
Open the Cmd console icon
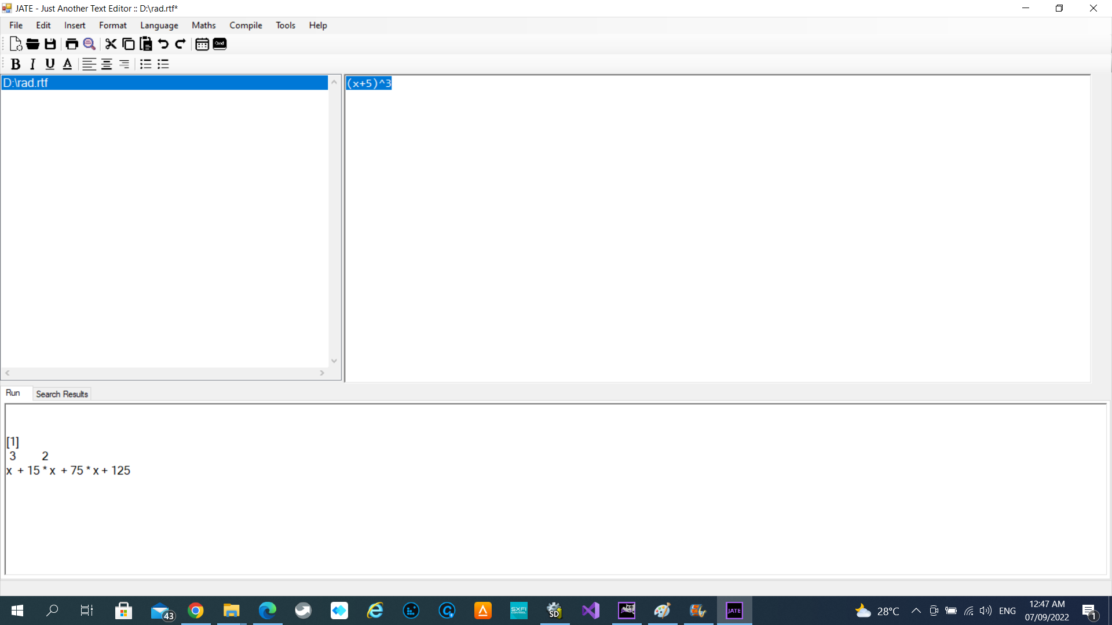(x=220, y=44)
